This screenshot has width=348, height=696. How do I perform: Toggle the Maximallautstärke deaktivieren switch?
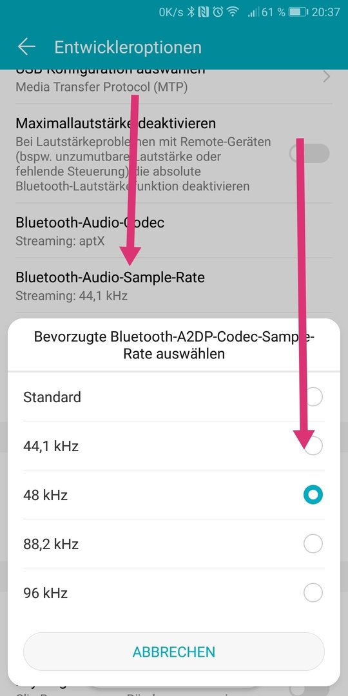pos(309,153)
